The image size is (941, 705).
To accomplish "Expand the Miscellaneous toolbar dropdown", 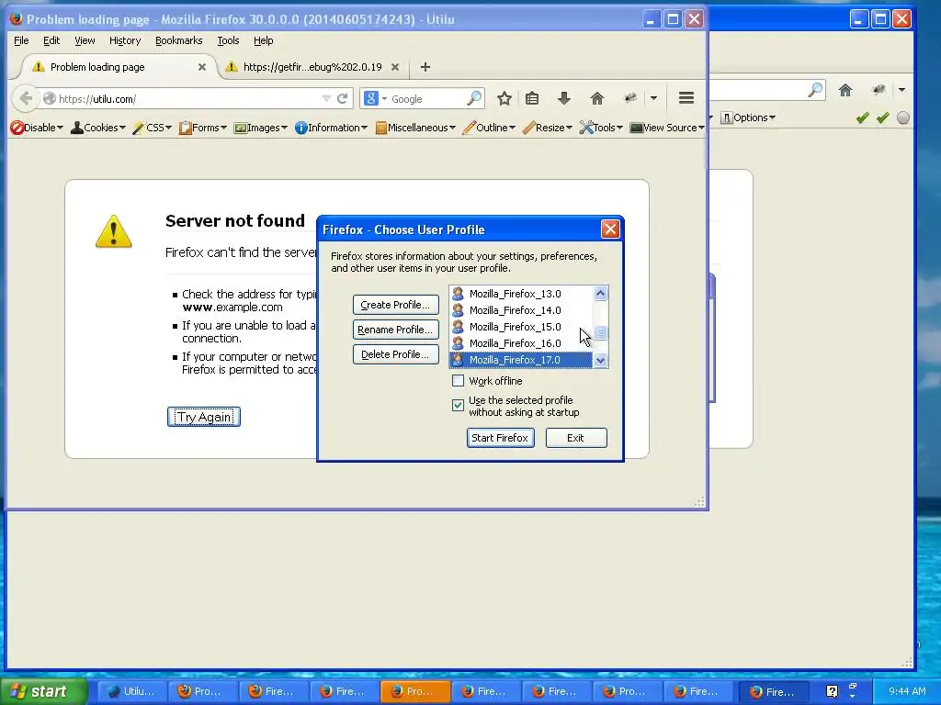I will click(415, 128).
